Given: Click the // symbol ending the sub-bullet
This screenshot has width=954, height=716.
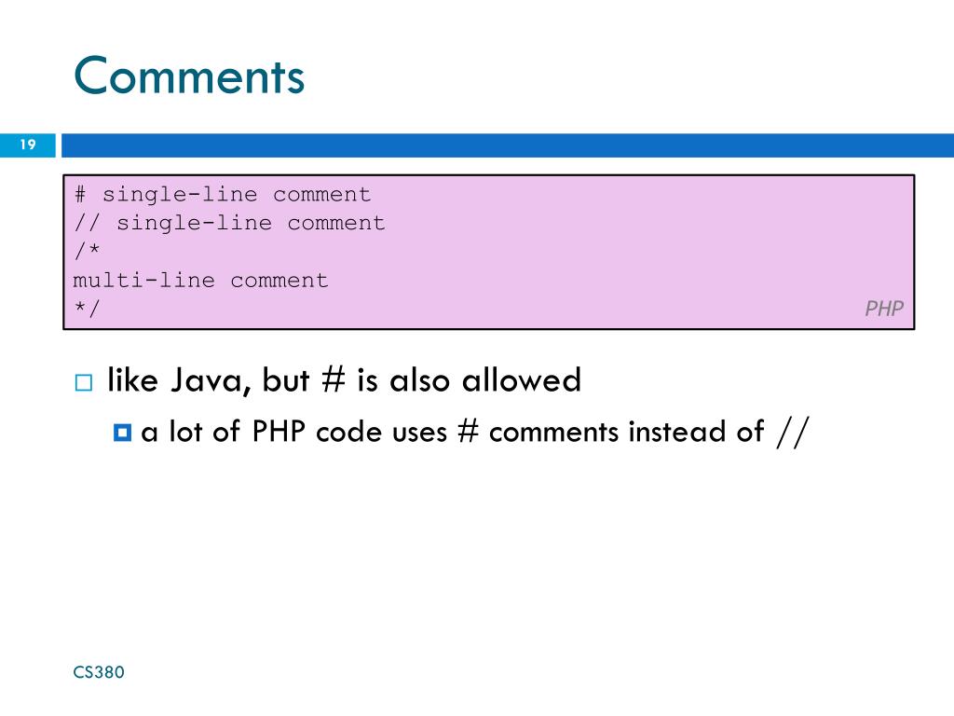Looking at the screenshot, I should click(x=793, y=433).
